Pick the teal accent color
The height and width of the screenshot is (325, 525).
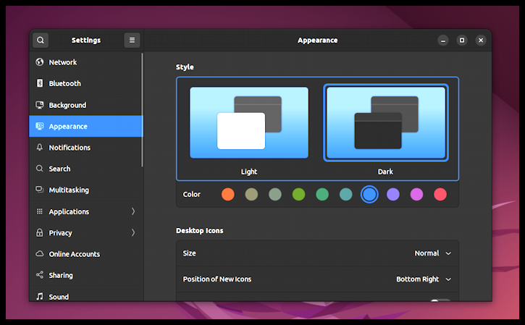tap(346, 194)
